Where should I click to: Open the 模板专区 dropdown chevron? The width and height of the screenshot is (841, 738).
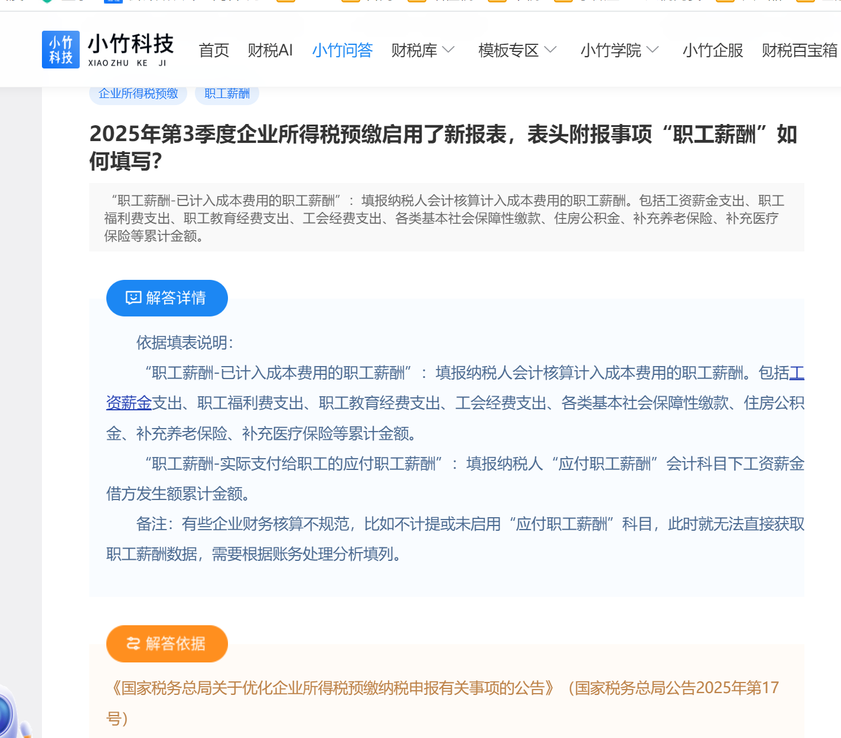click(550, 50)
